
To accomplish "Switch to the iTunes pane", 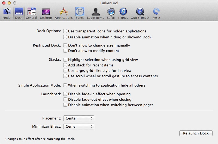I will click(x=123, y=13).
